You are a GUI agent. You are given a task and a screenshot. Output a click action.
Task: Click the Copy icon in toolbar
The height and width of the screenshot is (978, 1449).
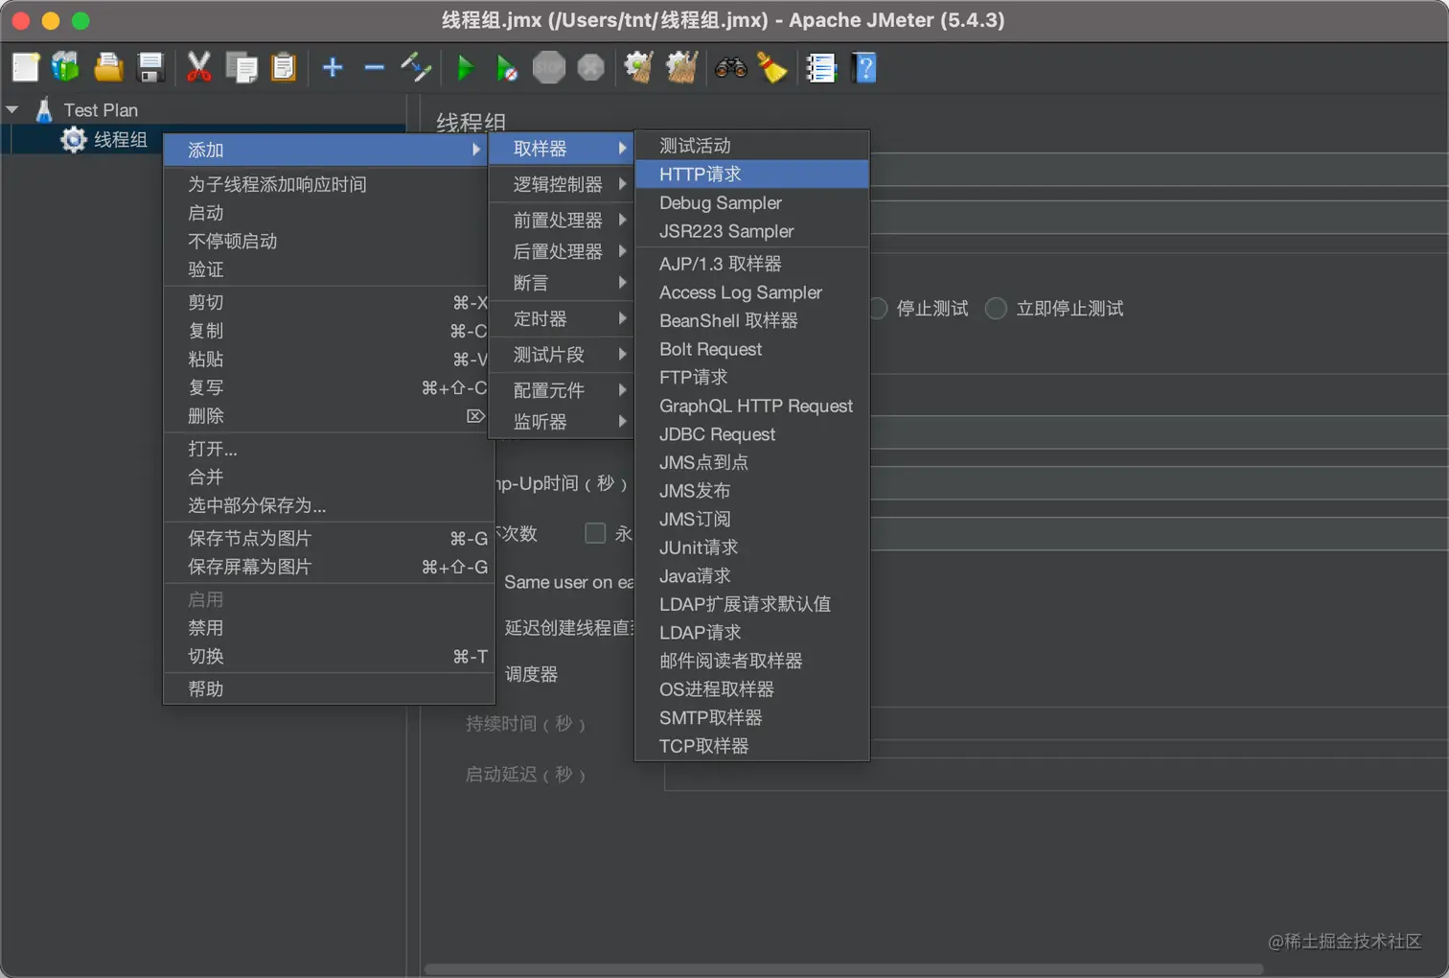pos(241,67)
